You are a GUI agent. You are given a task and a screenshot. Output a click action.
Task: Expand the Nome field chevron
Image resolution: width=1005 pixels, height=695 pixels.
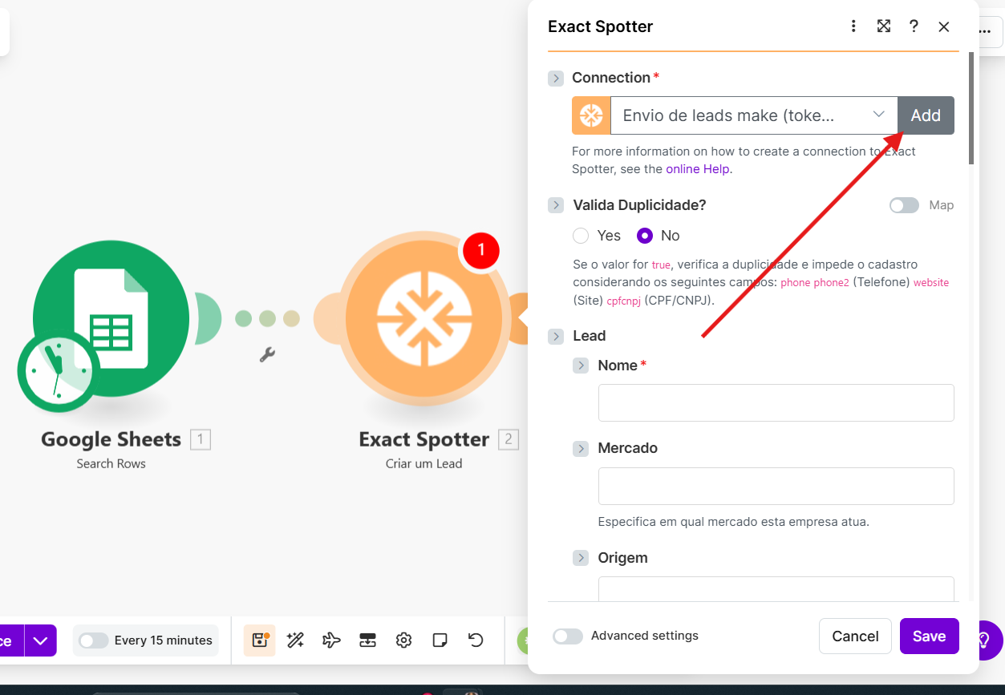(581, 366)
